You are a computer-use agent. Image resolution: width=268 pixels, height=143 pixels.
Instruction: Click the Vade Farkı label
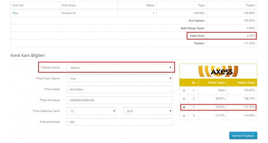(x=197, y=36)
